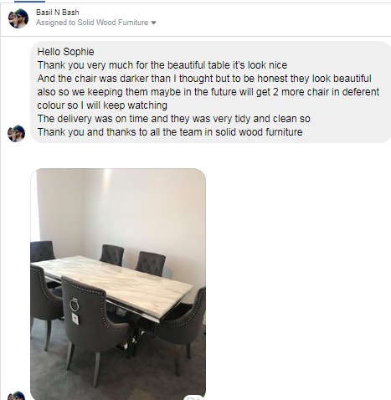Viewport: 391px width, 400px height.
Task: Click the closing line mentioning 'solid wood furniture' team
Action: (170, 132)
